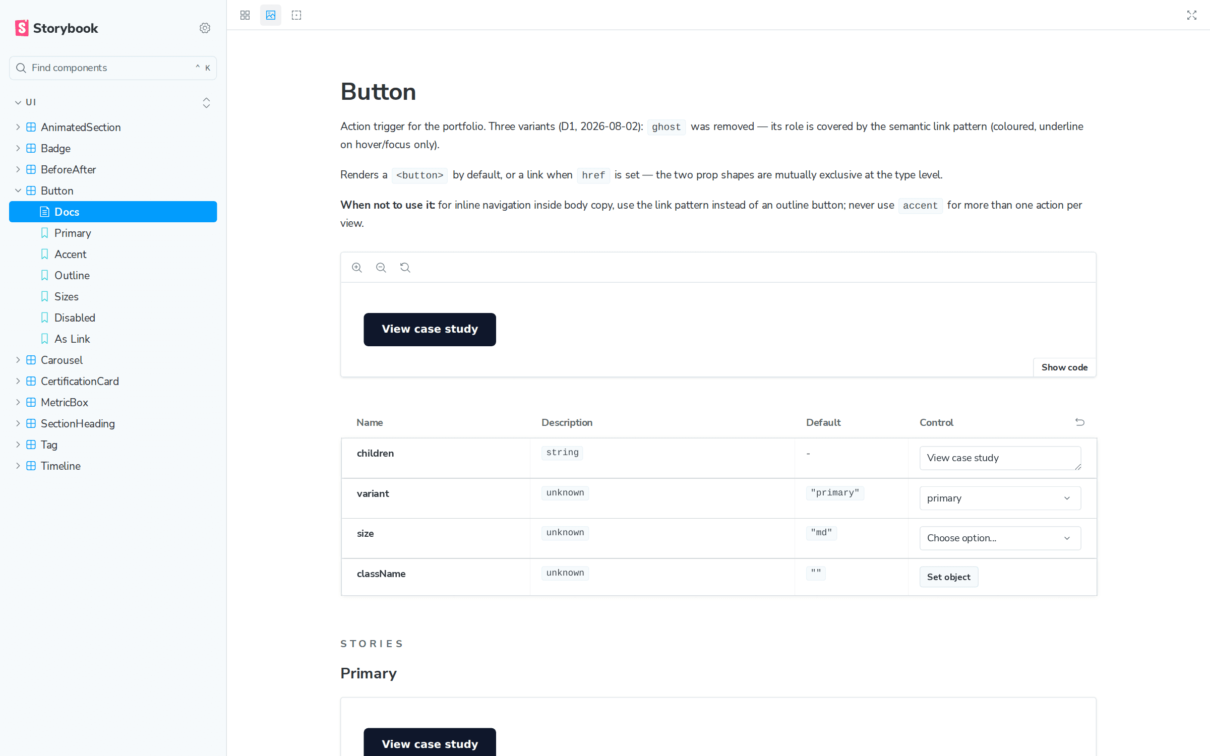Viewport: 1210px width, 756px height.
Task: Toggle outline toolbar icon
Action: pyautogui.click(x=296, y=15)
